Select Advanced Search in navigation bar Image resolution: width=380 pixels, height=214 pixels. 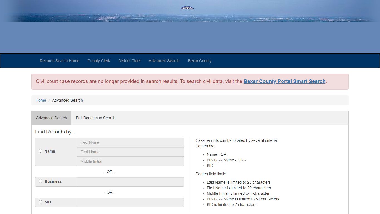164,61
